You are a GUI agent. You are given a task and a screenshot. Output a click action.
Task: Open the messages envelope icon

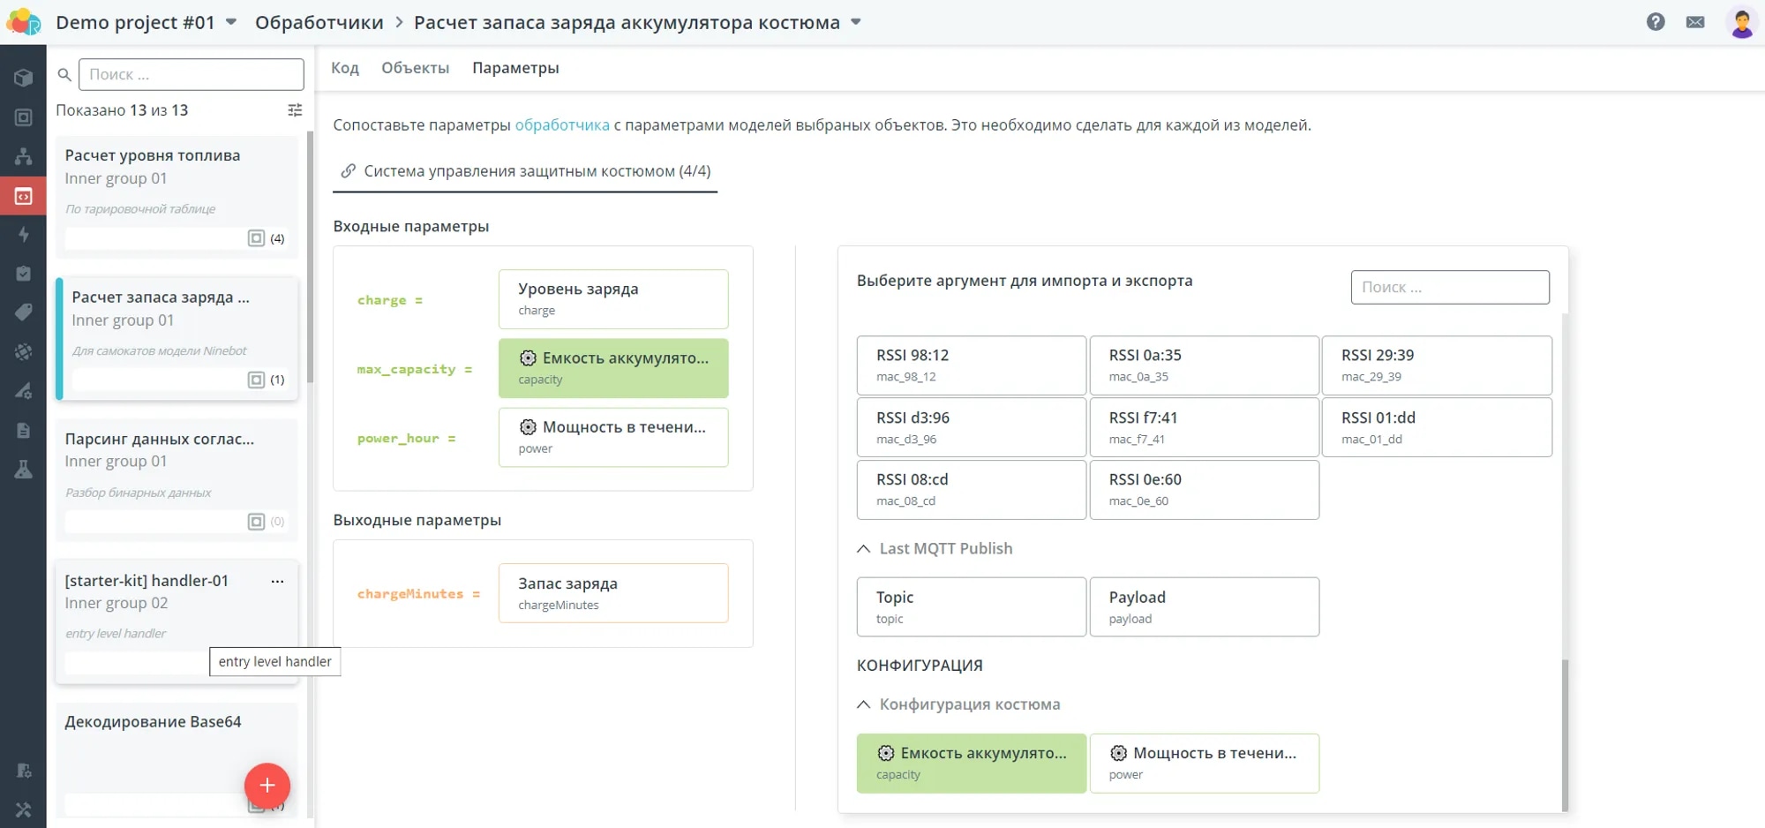1695,22
